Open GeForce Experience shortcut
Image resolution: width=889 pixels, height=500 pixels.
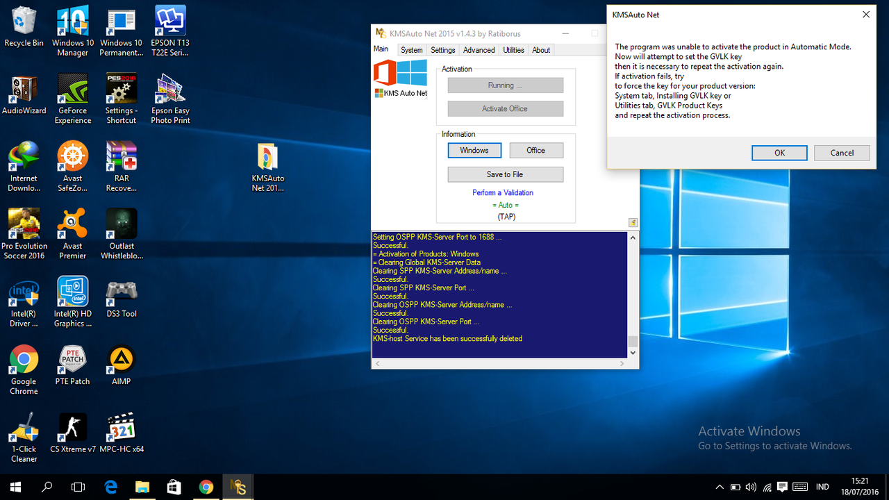[x=72, y=99]
